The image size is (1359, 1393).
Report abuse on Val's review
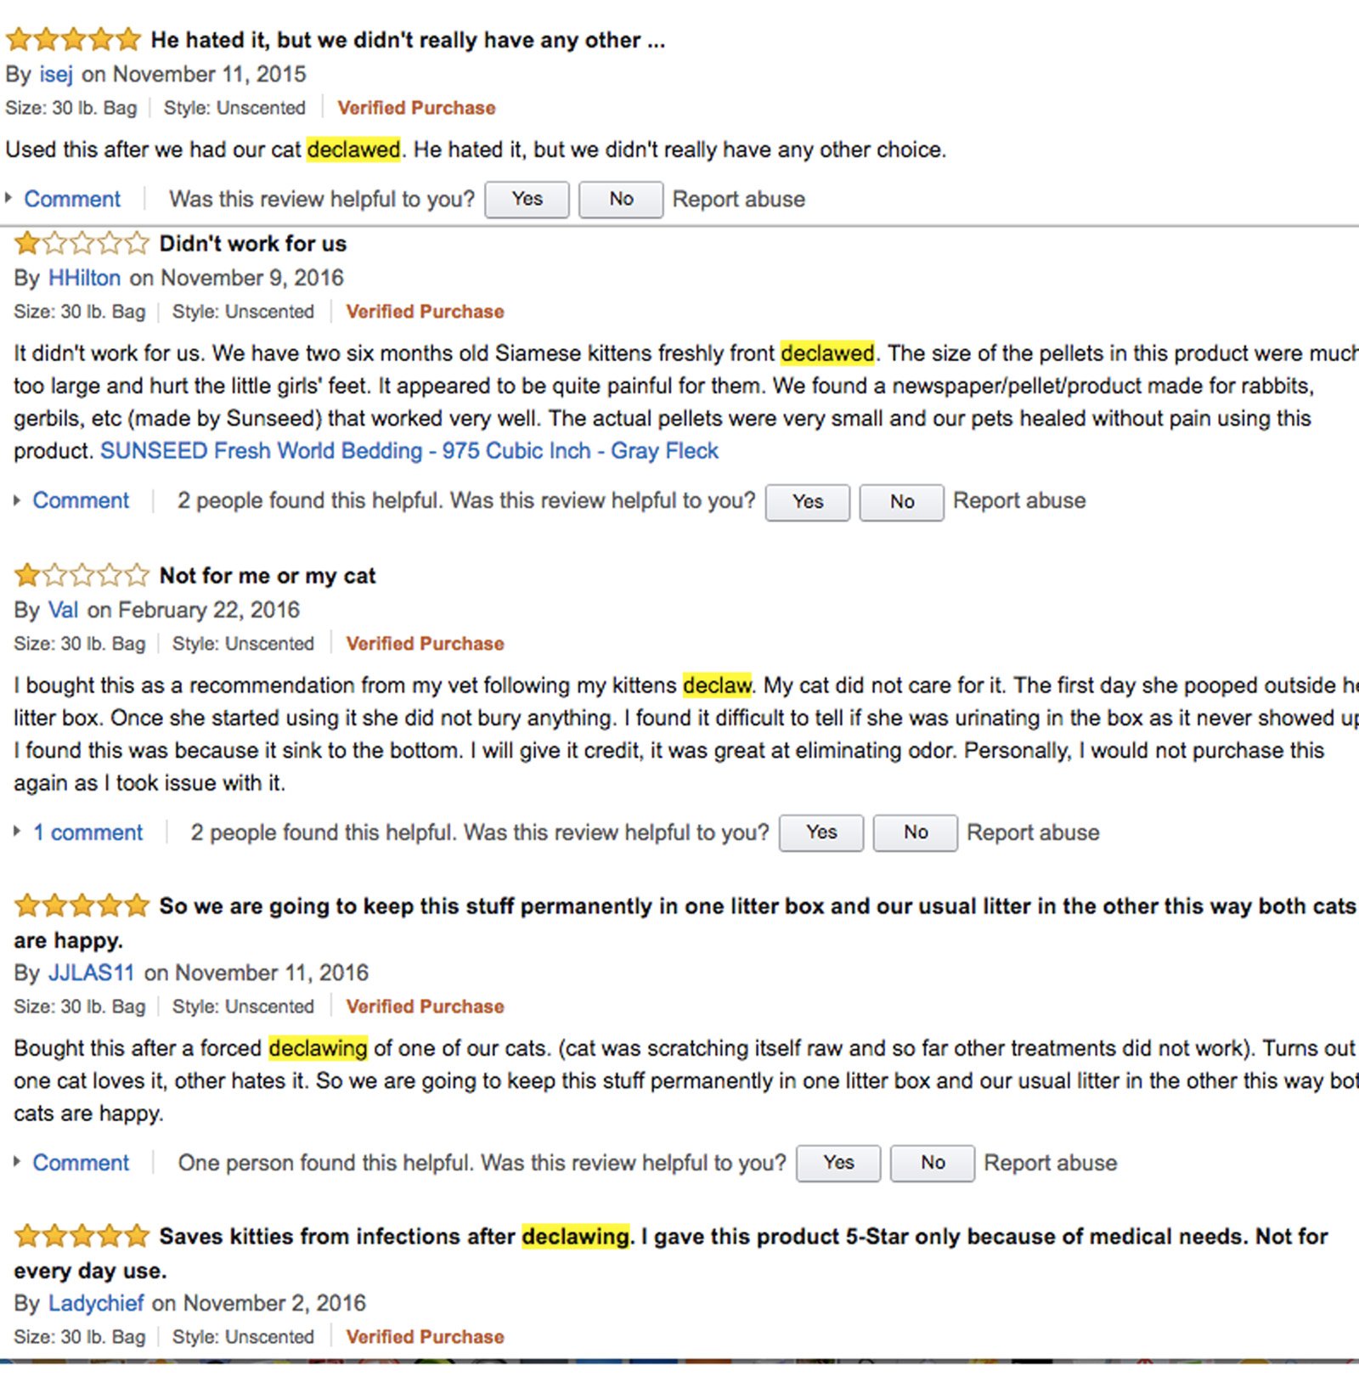tap(1033, 832)
